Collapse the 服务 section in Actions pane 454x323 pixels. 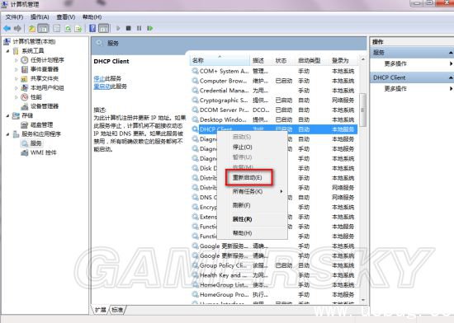click(x=451, y=53)
